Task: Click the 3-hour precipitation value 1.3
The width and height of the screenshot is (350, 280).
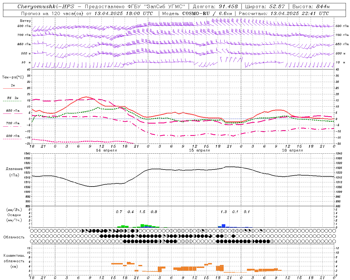Action: coord(224,212)
